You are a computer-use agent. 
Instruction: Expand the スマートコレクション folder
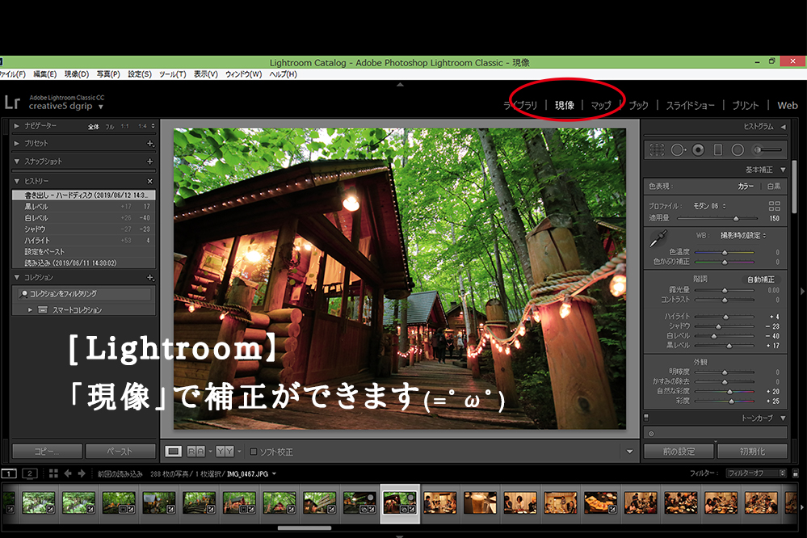tap(30, 310)
